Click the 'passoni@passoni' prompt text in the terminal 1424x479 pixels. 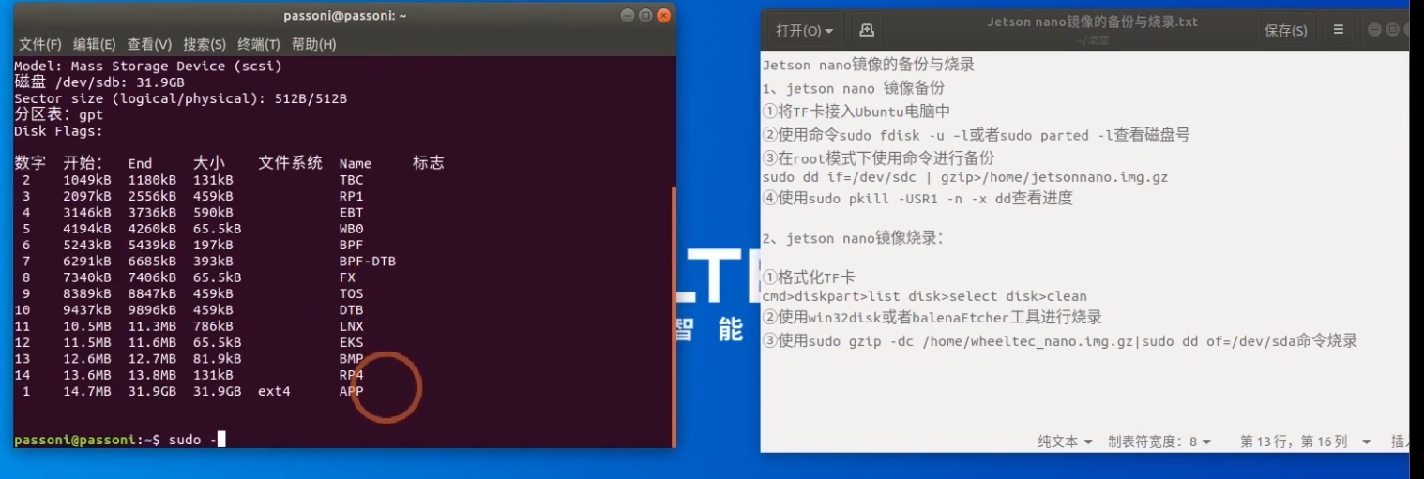pos(75,440)
